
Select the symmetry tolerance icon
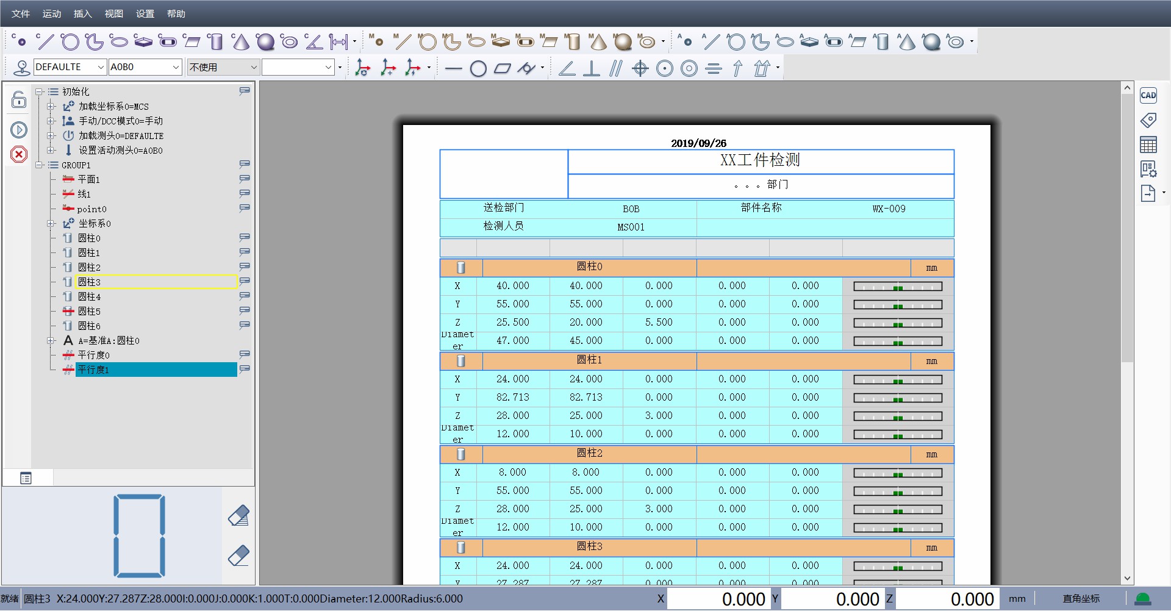click(713, 68)
